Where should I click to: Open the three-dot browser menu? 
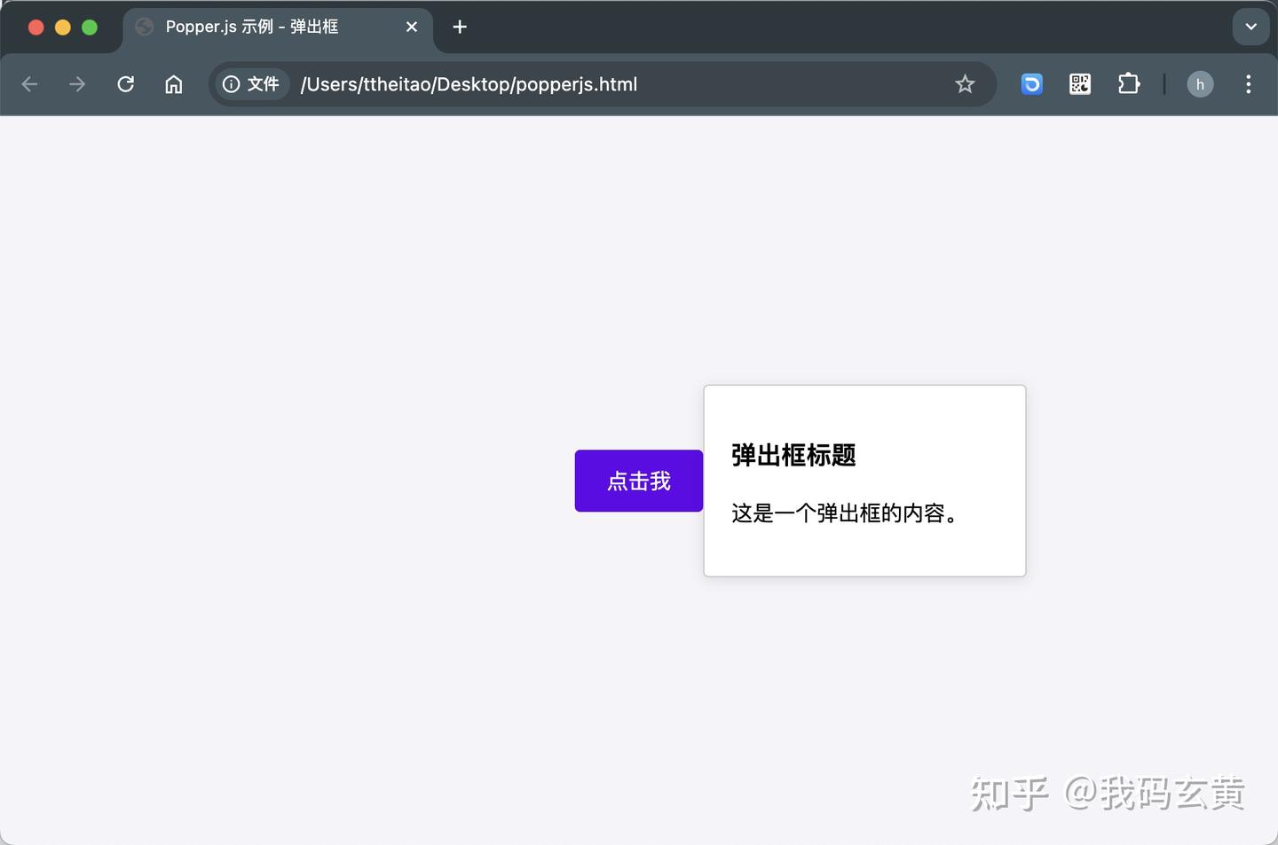click(1248, 83)
